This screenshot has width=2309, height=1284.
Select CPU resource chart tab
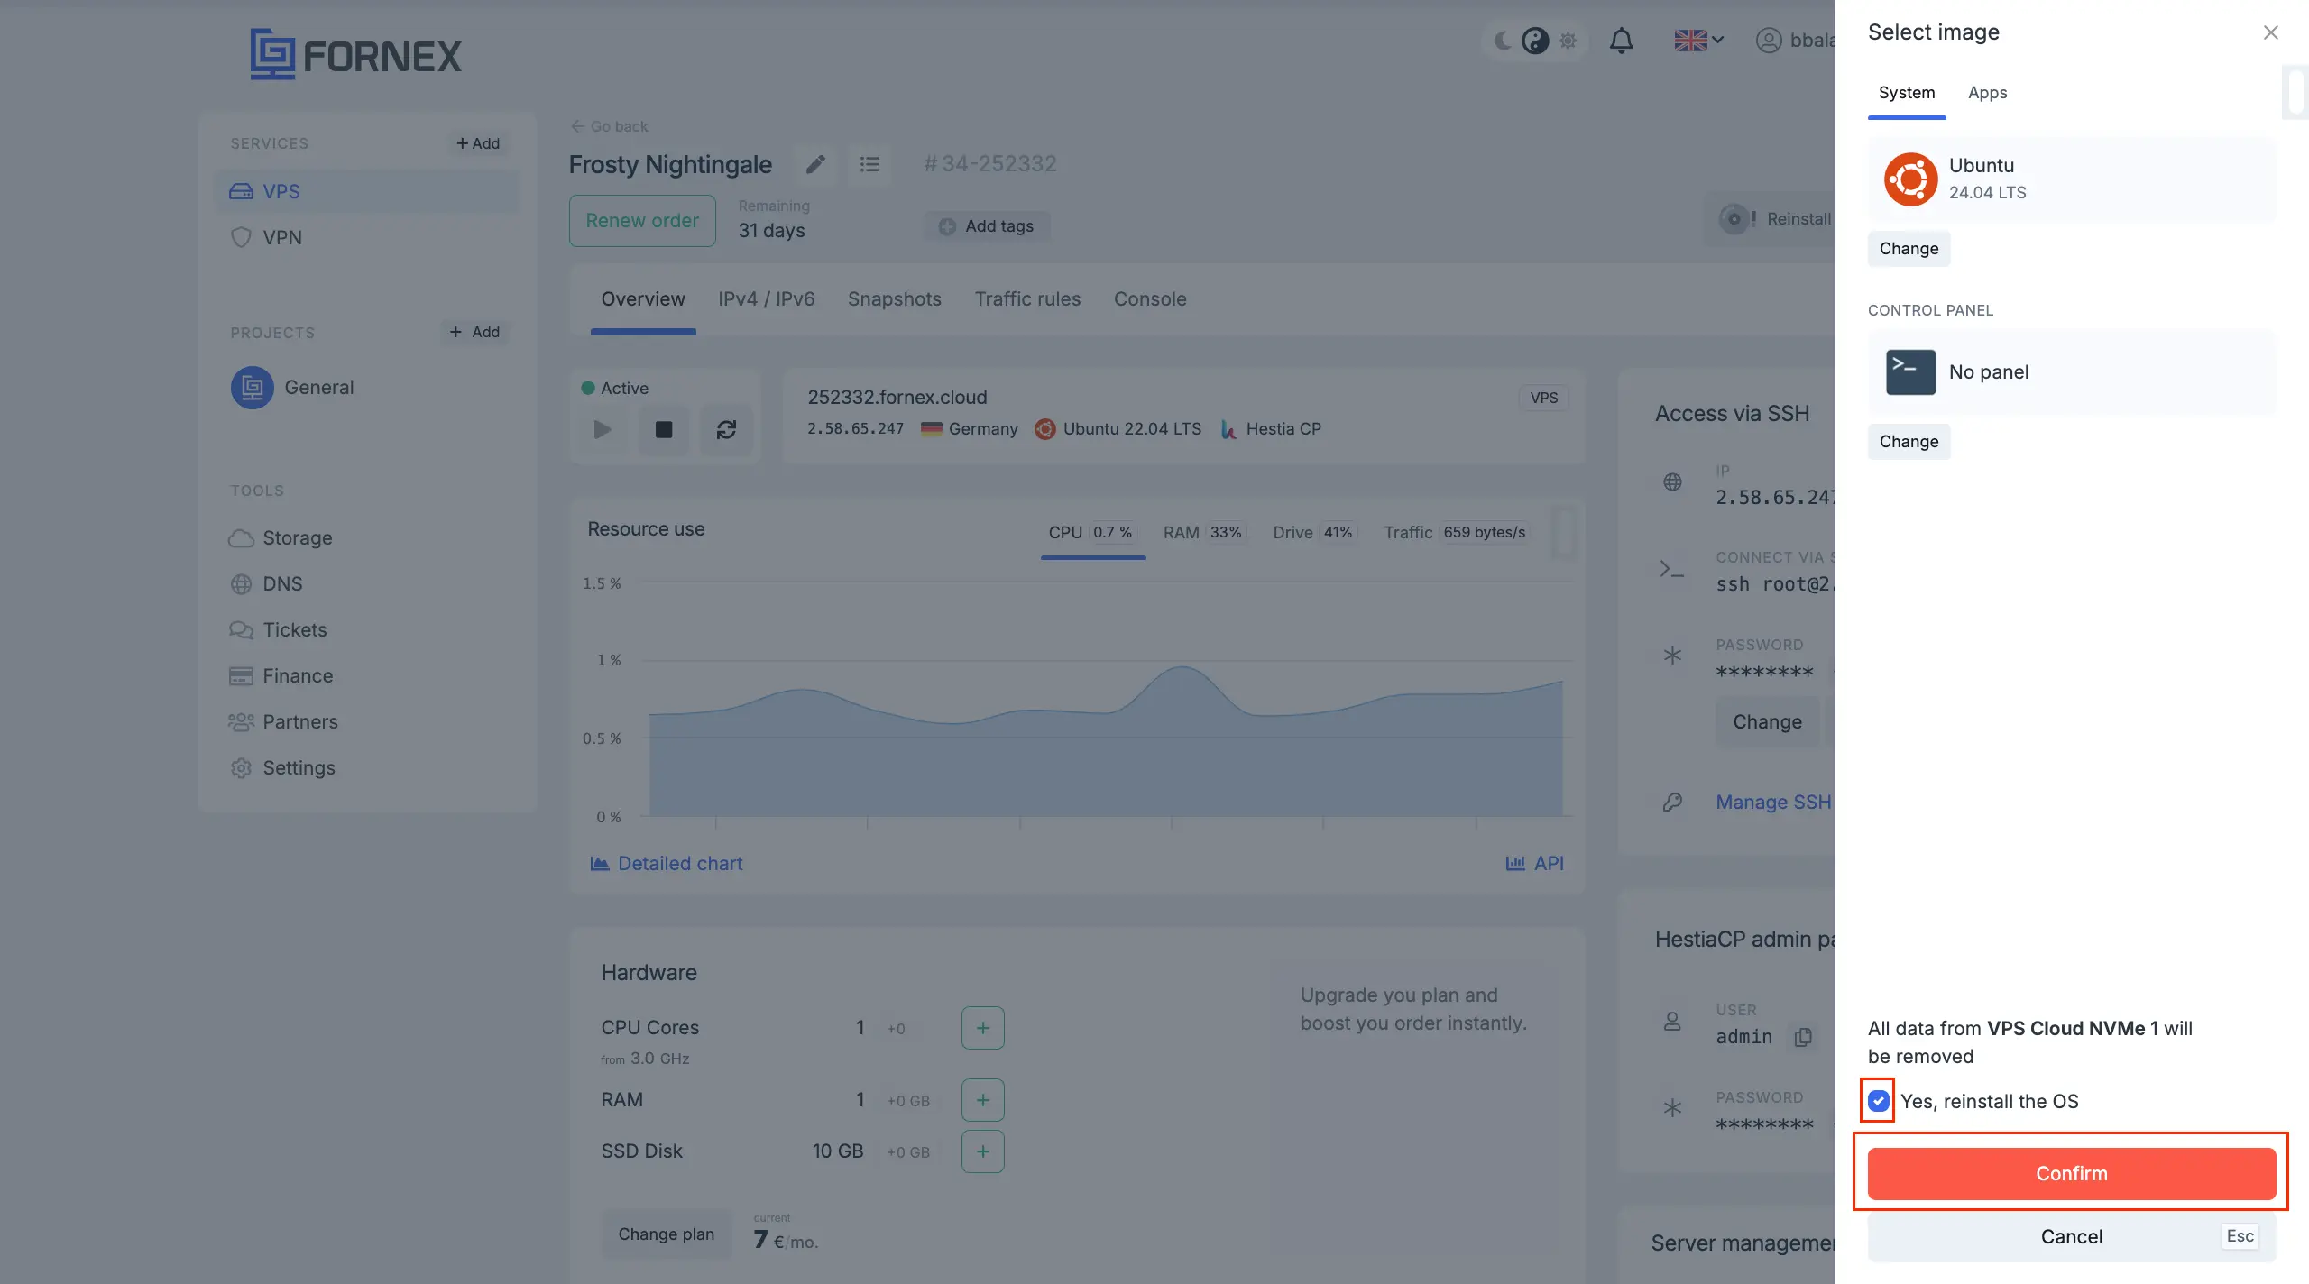pyautogui.click(x=1093, y=533)
